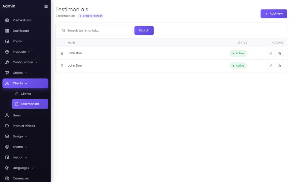This screenshot has width=292, height=182.
Task: Click the Testimonials page heading
Action: (x=72, y=9)
